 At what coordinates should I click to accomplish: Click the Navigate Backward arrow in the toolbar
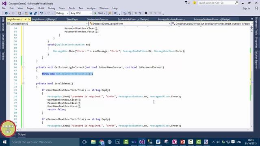(x=6, y=13)
